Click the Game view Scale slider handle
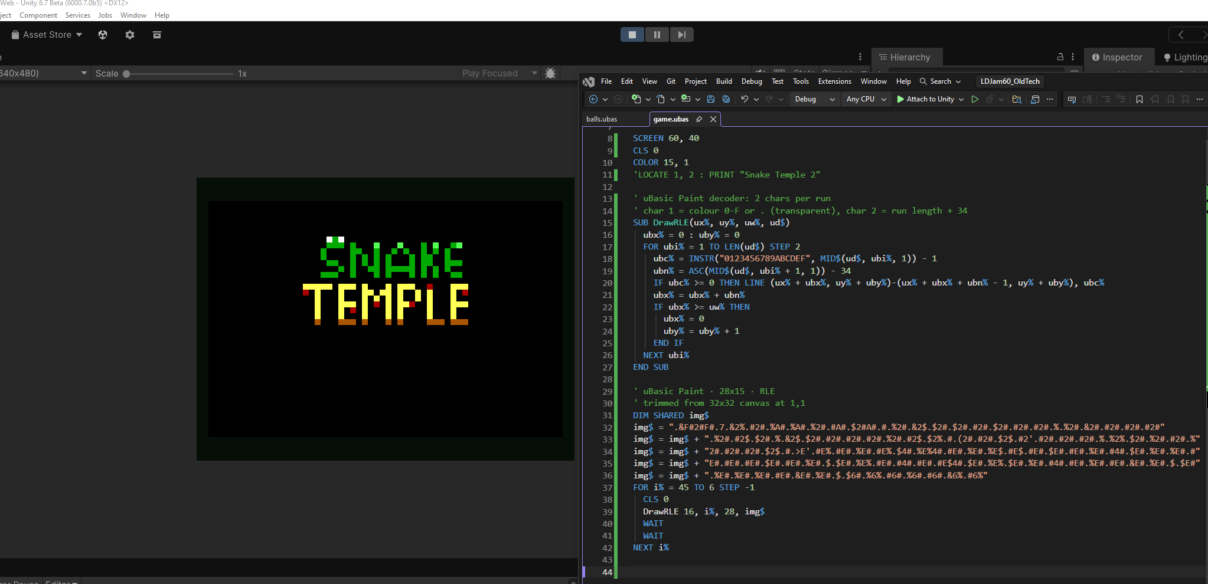 pos(126,74)
